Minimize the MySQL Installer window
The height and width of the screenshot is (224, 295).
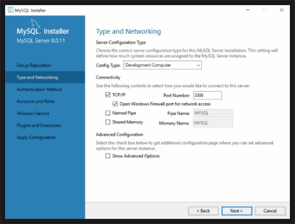pos(248,10)
